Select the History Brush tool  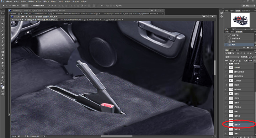click(x=2, y=45)
